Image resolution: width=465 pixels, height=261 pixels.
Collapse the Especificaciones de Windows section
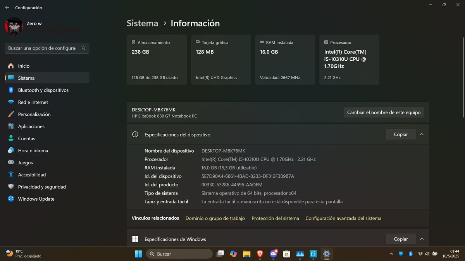click(x=422, y=239)
